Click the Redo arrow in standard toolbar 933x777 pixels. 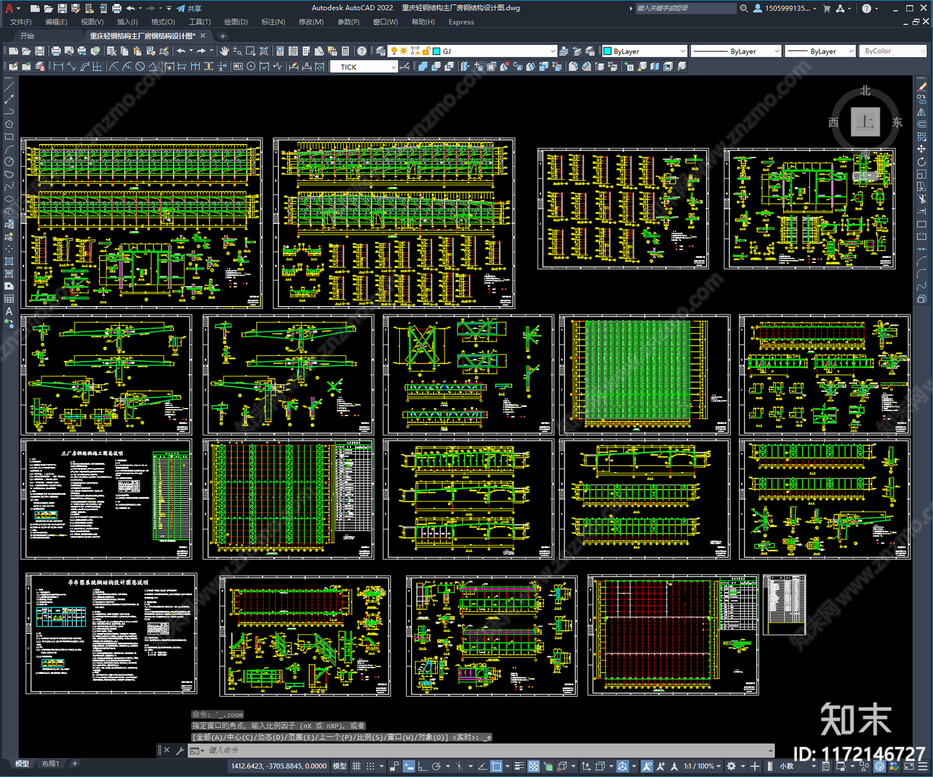click(201, 51)
